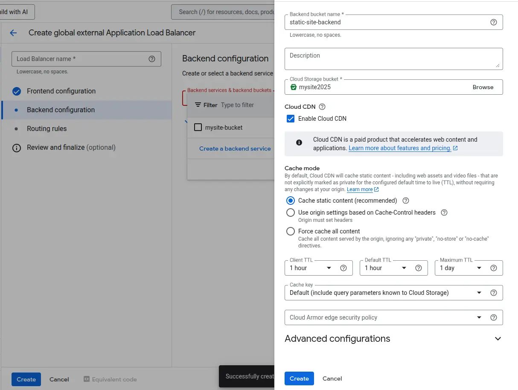The image size is (518, 390).
Task: Click the Create a backend service link
Action: coord(235,148)
